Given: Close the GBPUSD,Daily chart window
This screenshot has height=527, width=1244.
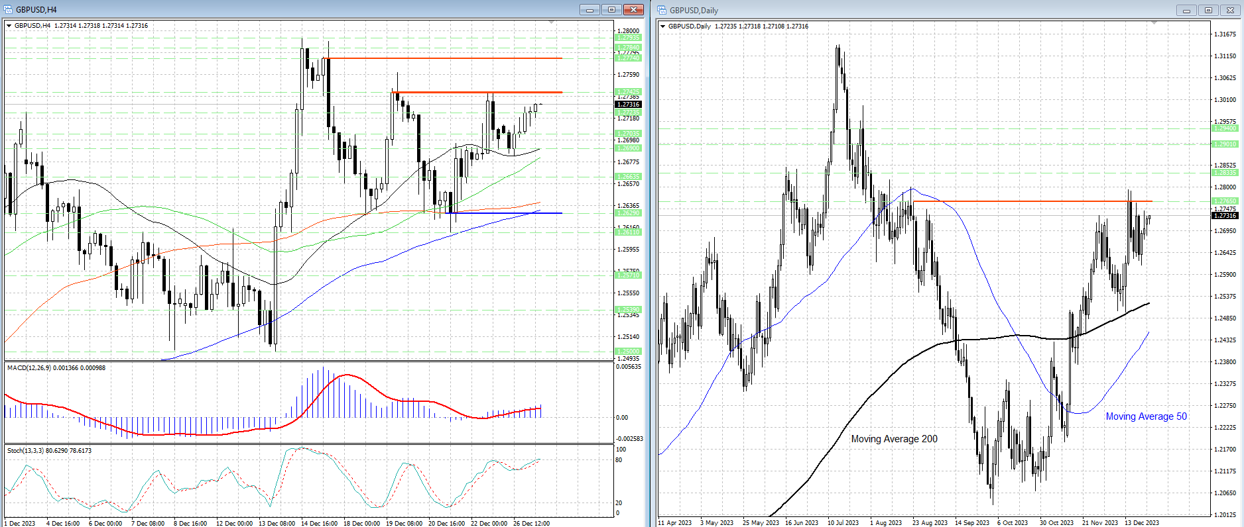Looking at the screenshot, I should (x=1230, y=10).
